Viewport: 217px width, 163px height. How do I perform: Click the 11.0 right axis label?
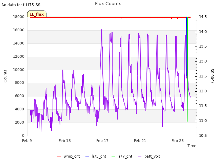point(203,121)
